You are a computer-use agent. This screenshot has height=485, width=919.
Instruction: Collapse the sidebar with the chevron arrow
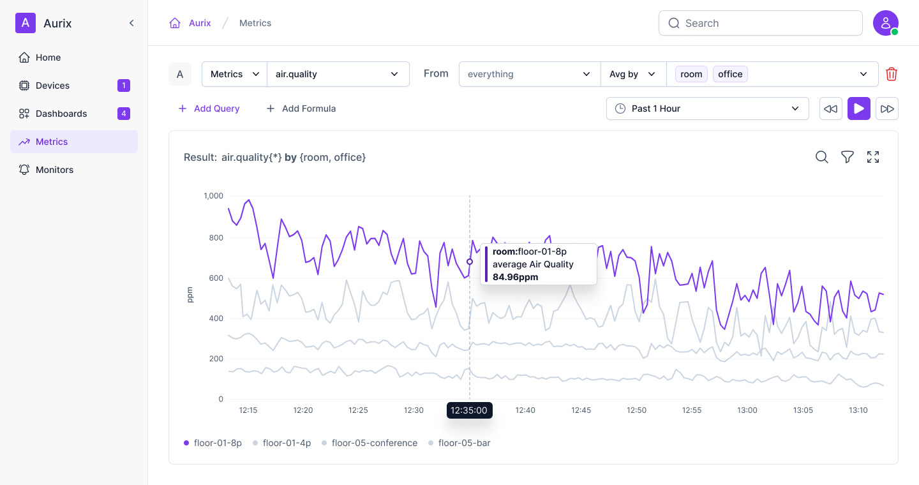click(x=131, y=23)
